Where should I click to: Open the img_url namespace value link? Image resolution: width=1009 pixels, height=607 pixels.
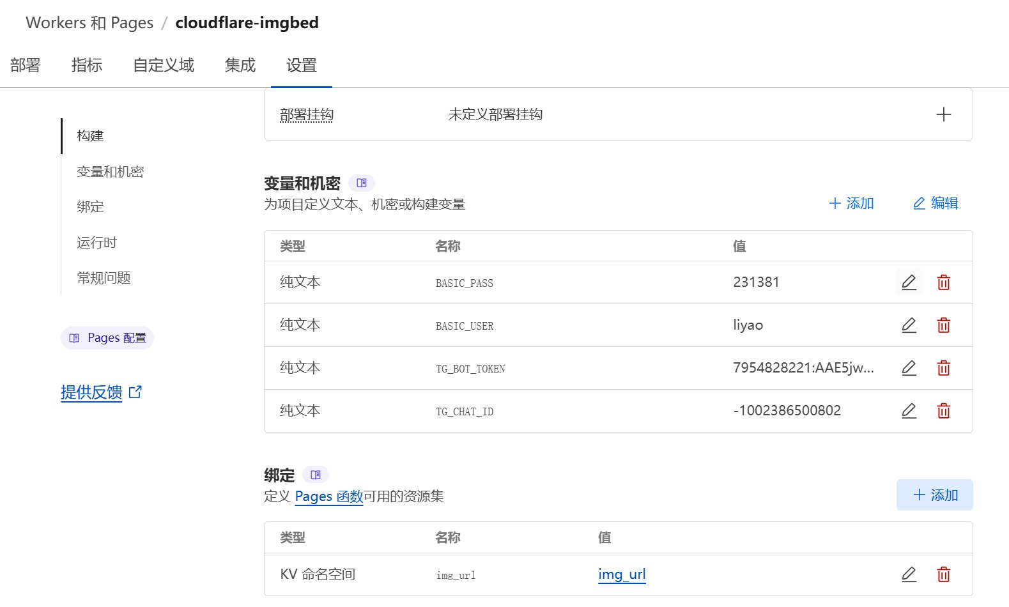click(x=622, y=574)
